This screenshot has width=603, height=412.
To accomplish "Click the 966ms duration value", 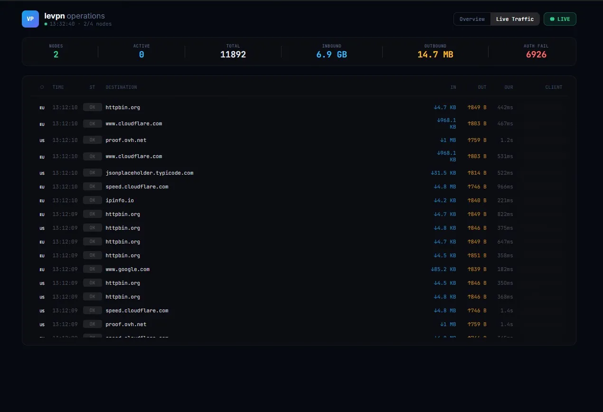I will [x=505, y=187].
